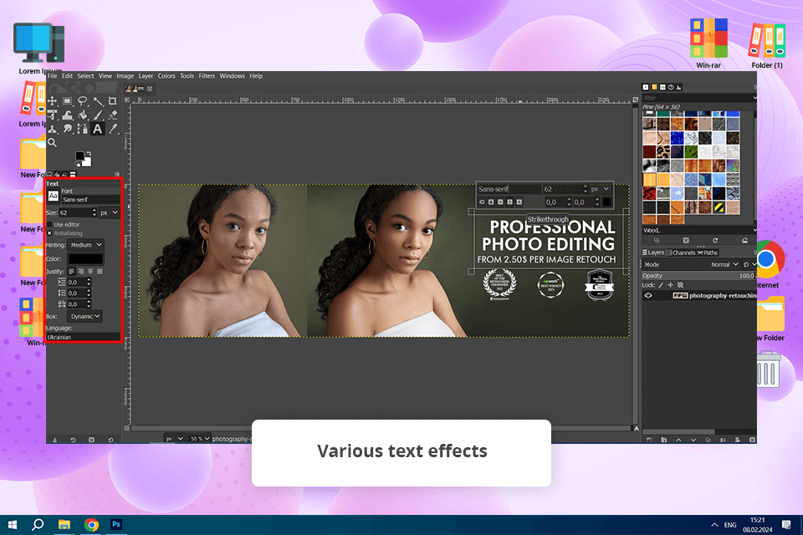Select the Zoom magnifier tool
The image size is (803, 535).
[x=52, y=143]
